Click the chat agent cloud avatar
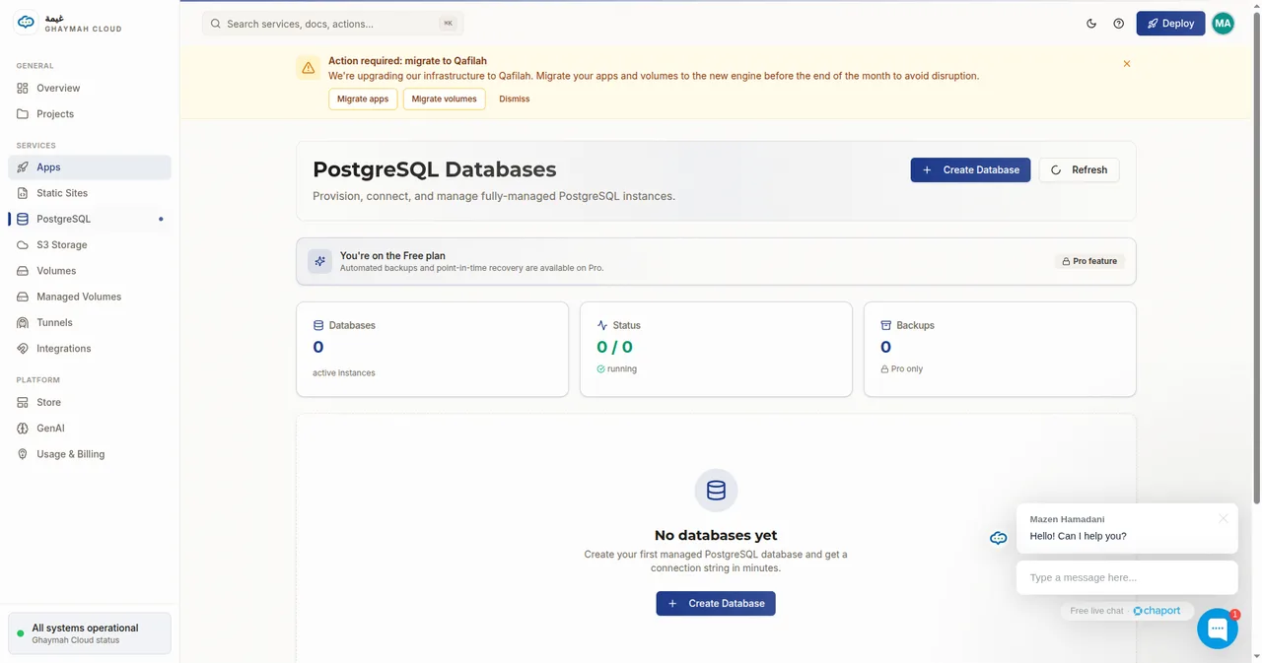The width and height of the screenshot is (1262, 663). 999,538
